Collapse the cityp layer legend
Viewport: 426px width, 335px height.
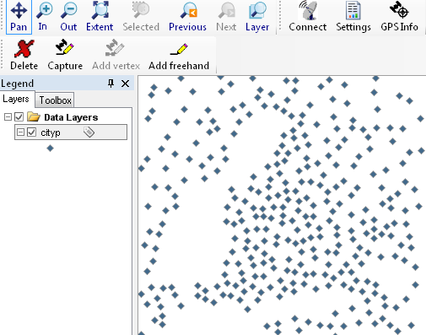pos(20,132)
